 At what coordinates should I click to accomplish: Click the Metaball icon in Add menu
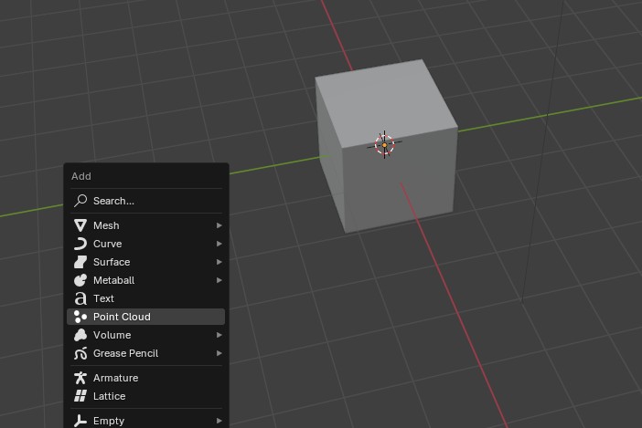80,280
